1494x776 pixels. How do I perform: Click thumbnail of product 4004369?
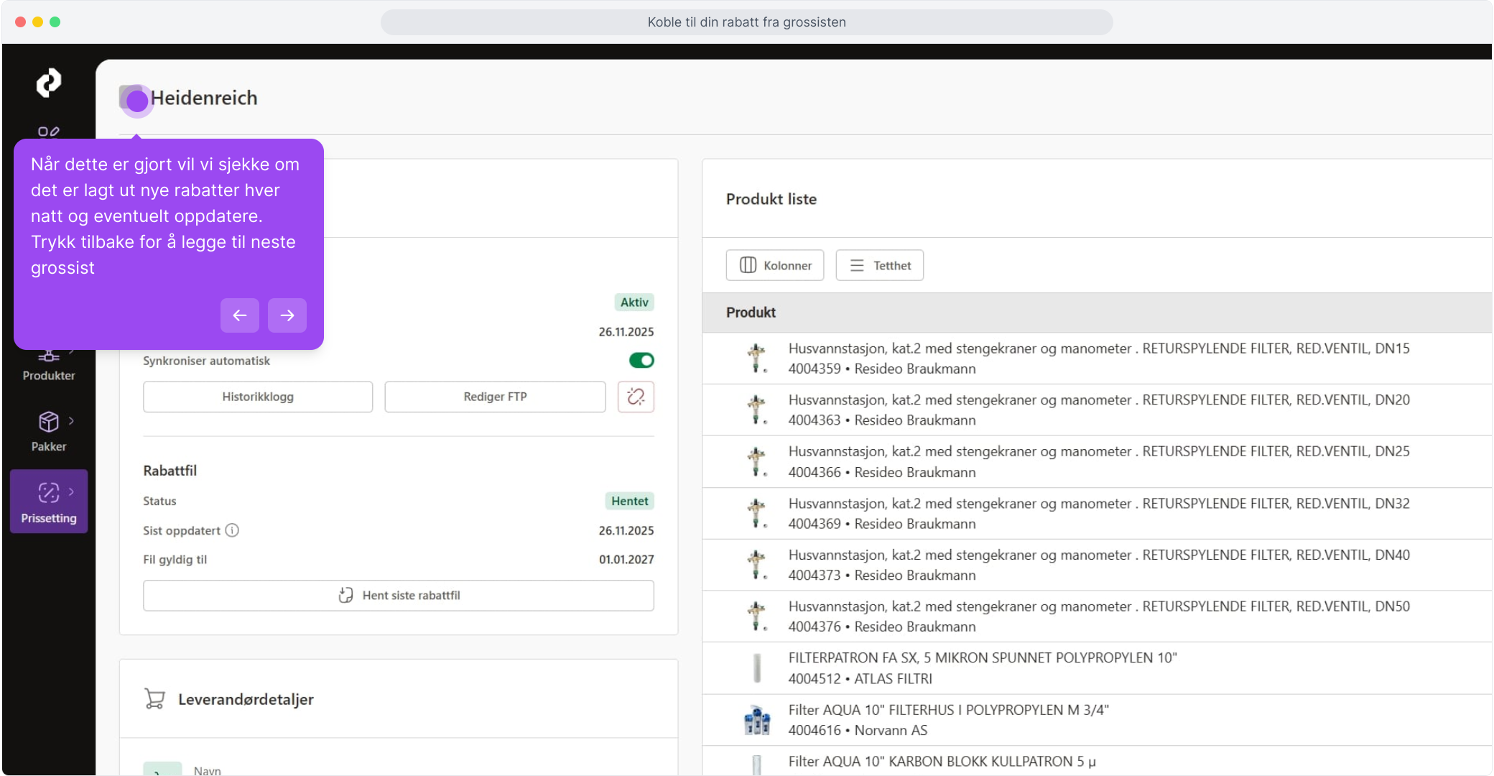pyautogui.click(x=756, y=513)
